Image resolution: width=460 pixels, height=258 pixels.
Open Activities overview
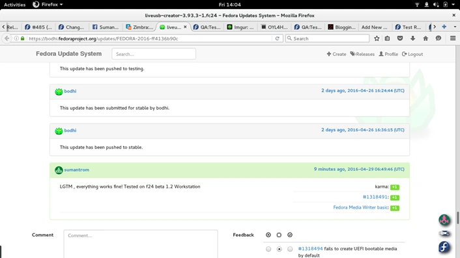click(x=15, y=5)
